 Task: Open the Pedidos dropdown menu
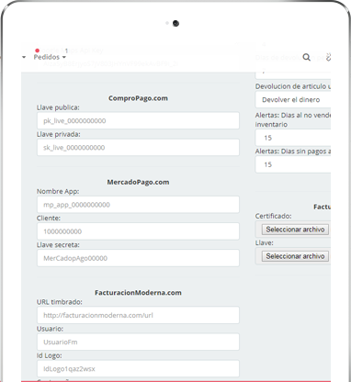pyautogui.click(x=50, y=57)
